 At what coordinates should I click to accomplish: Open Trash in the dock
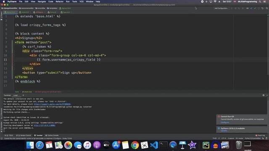[238, 145]
